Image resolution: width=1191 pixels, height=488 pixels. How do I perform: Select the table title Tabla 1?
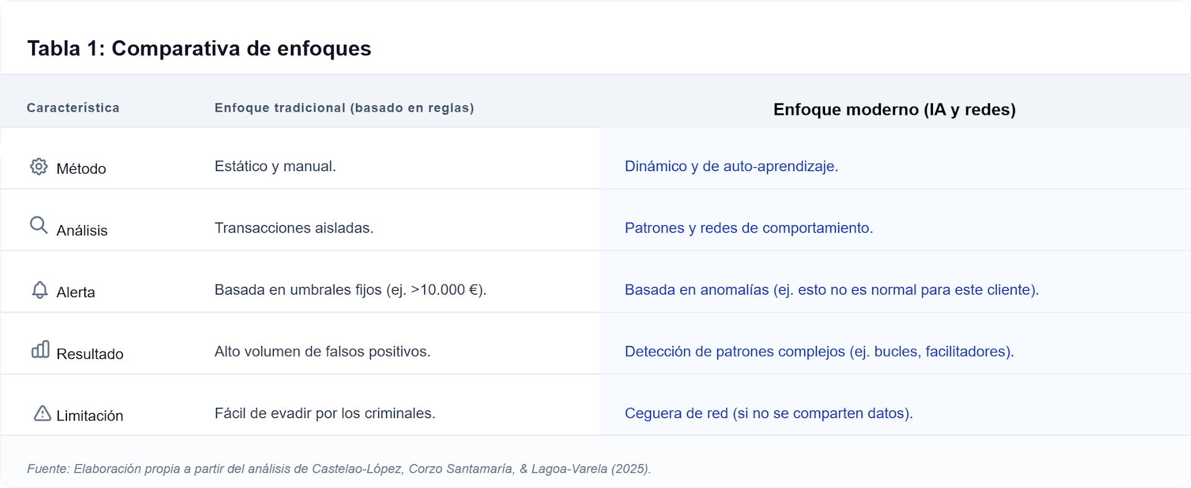point(198,48)
